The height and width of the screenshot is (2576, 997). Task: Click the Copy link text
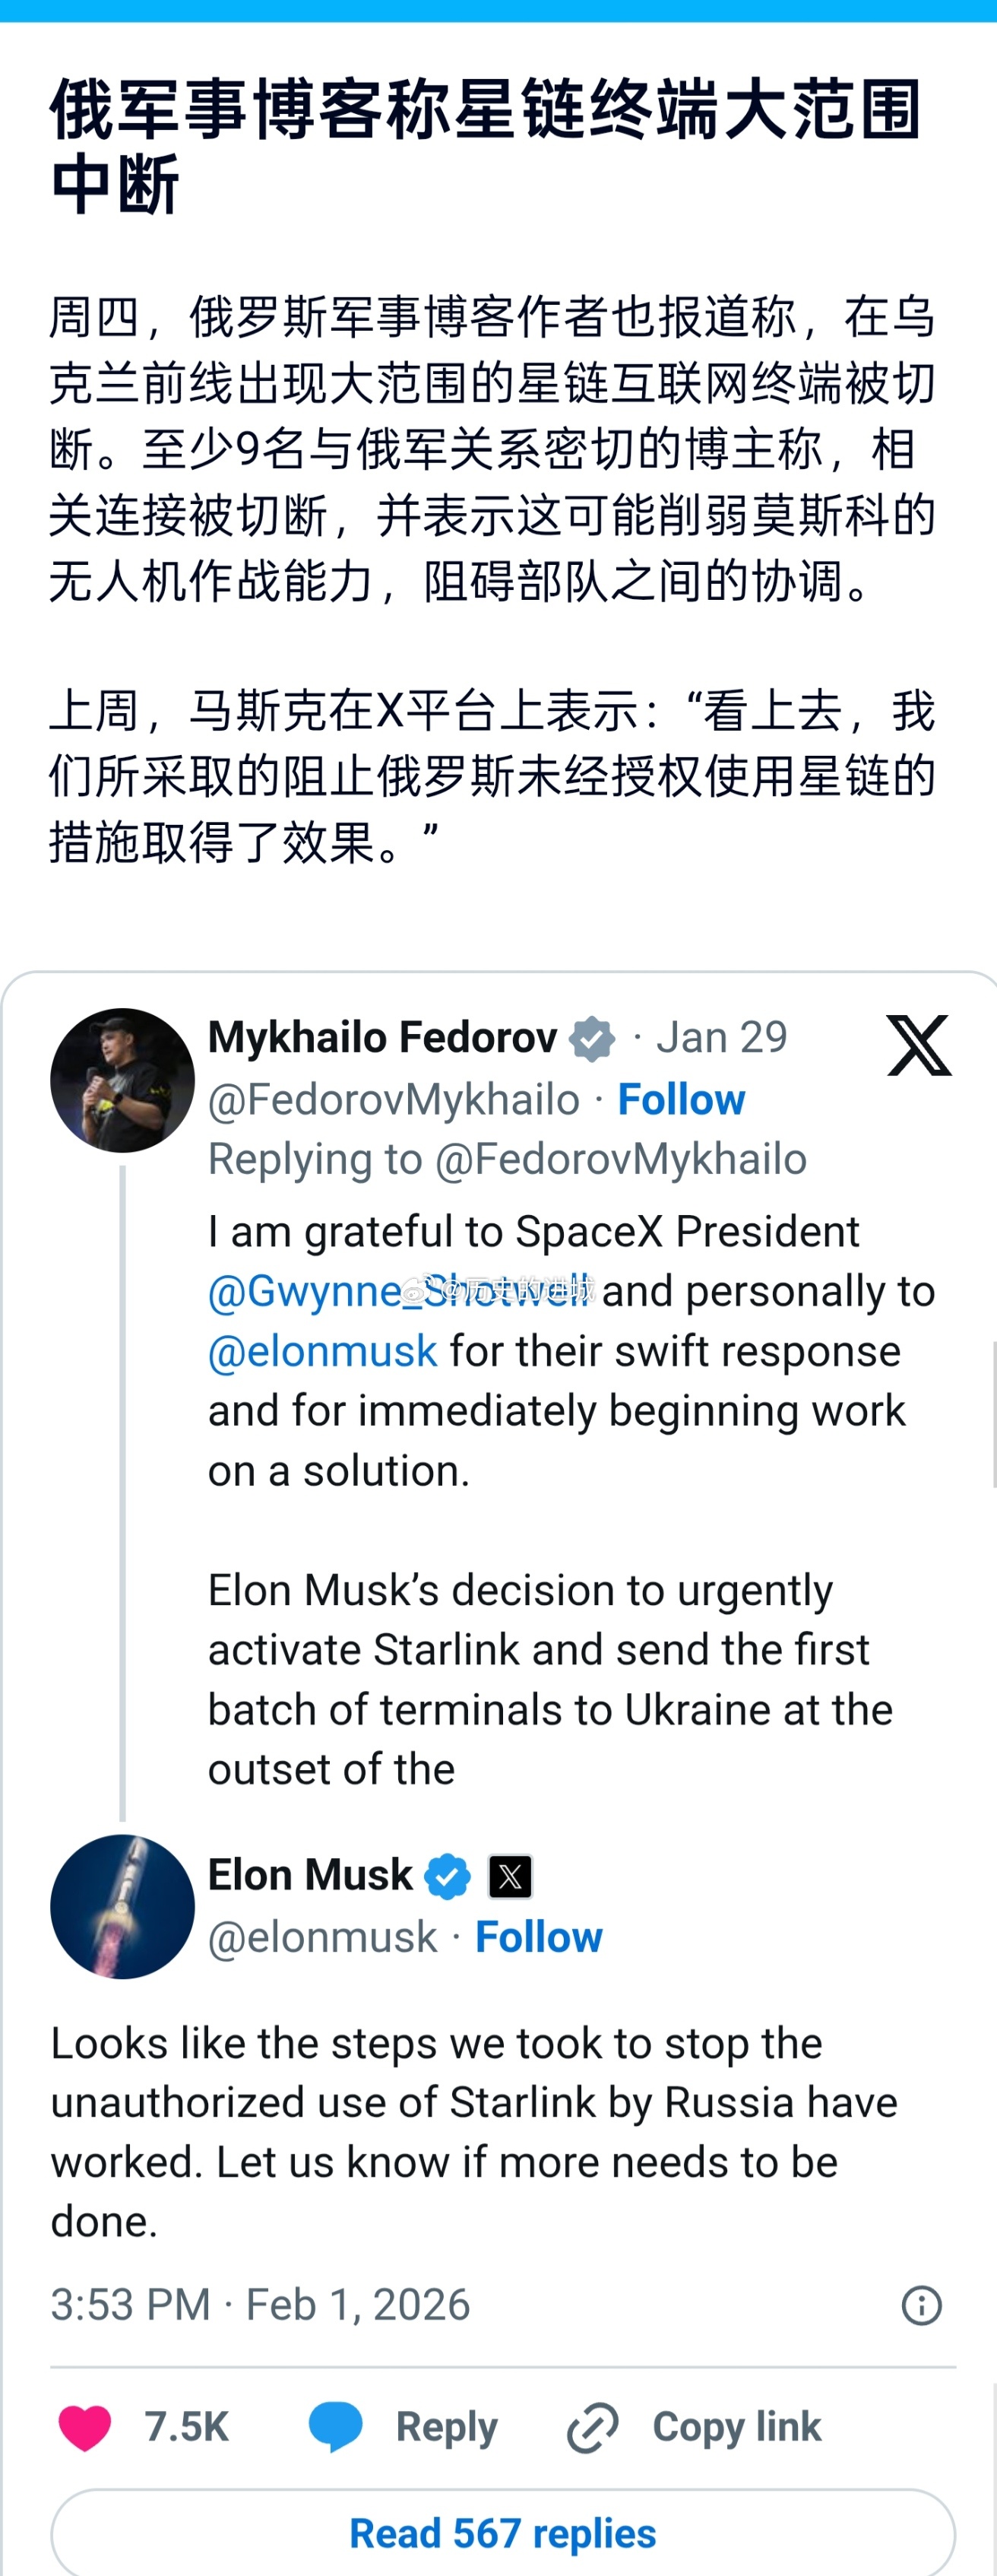click(736, 2427)
